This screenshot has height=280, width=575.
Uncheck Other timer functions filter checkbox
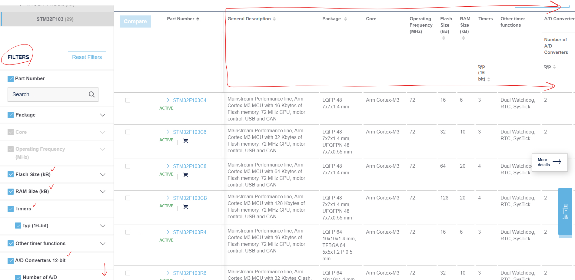point(11,243)
